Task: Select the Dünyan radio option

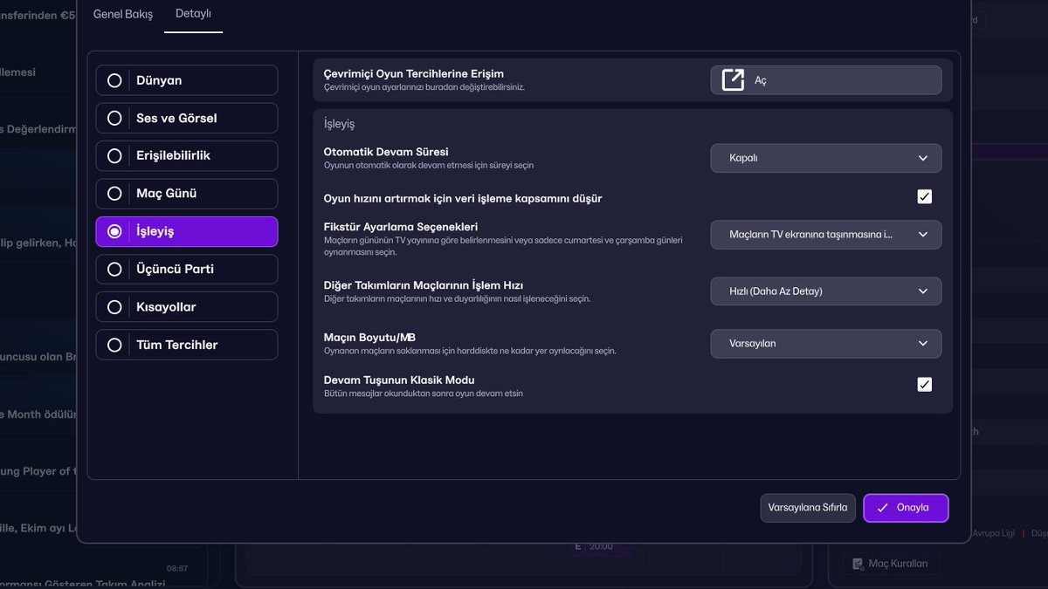Action: tap(187, 80)
